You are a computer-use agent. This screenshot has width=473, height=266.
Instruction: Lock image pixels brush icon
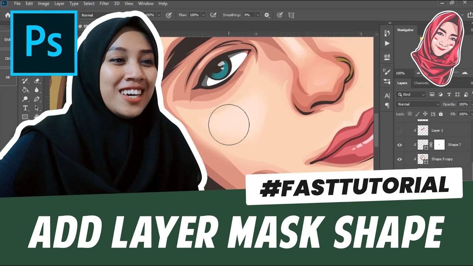pos(418,114)
